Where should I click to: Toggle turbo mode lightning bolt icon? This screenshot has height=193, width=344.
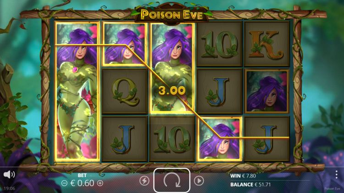coord(144,181)
